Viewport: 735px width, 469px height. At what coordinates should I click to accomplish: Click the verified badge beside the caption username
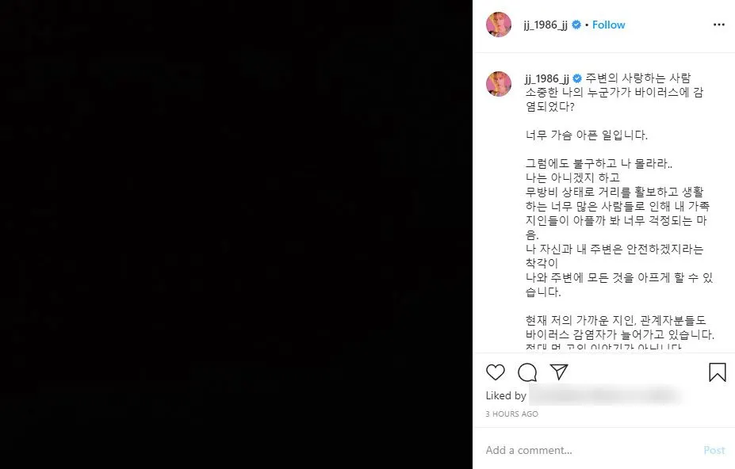pyautogui.click(x=577, y=78)
